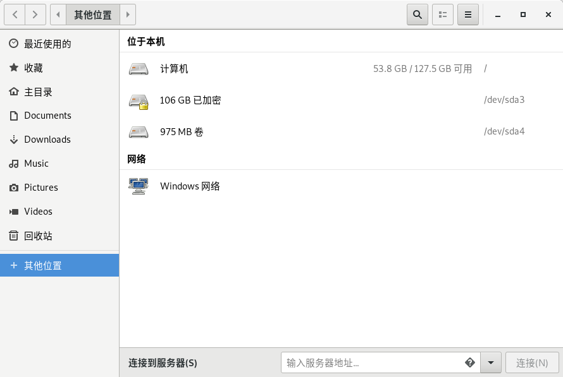
Task: Toggle list view layout button
Action: (x=443, y=15)
